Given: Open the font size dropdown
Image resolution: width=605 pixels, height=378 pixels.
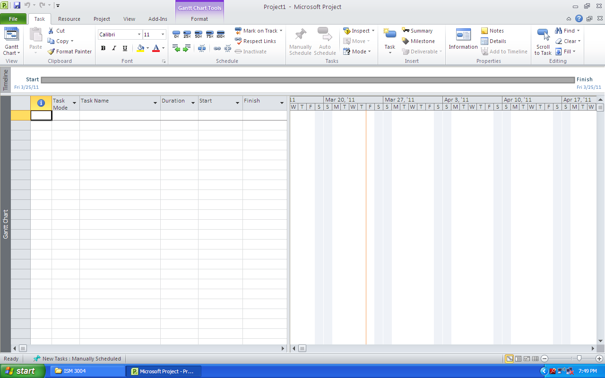Looking at the screenshot, I should 163,34.
